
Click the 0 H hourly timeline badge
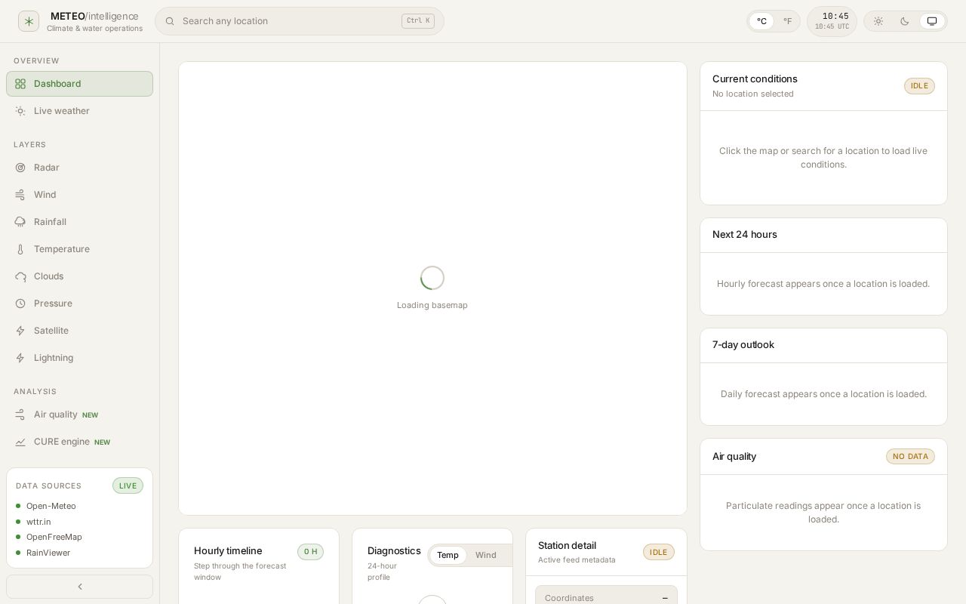310,552
